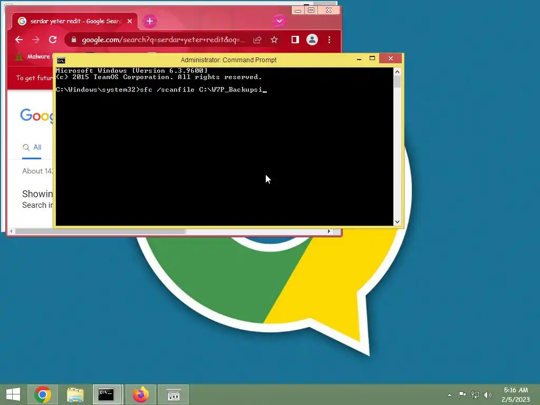Open Chrome three-dot menu
This screenshot has width=540, height=405.
[x=329, y=40]
